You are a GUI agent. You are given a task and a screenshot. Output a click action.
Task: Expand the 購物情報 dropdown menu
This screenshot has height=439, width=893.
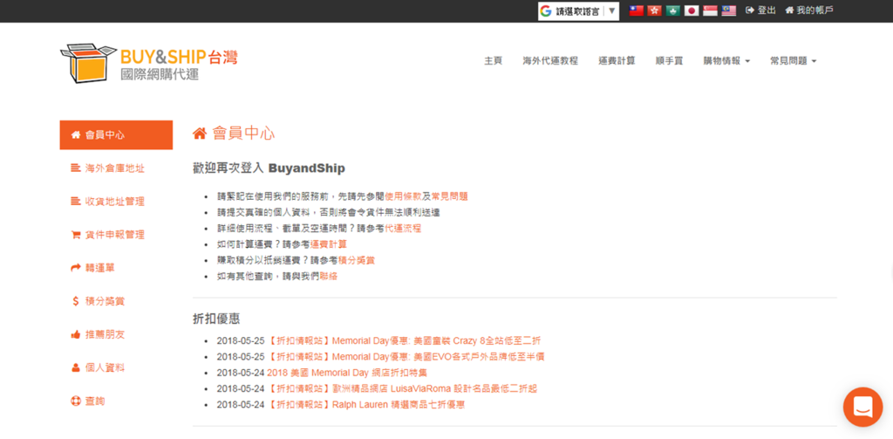[x=726, y=61]
